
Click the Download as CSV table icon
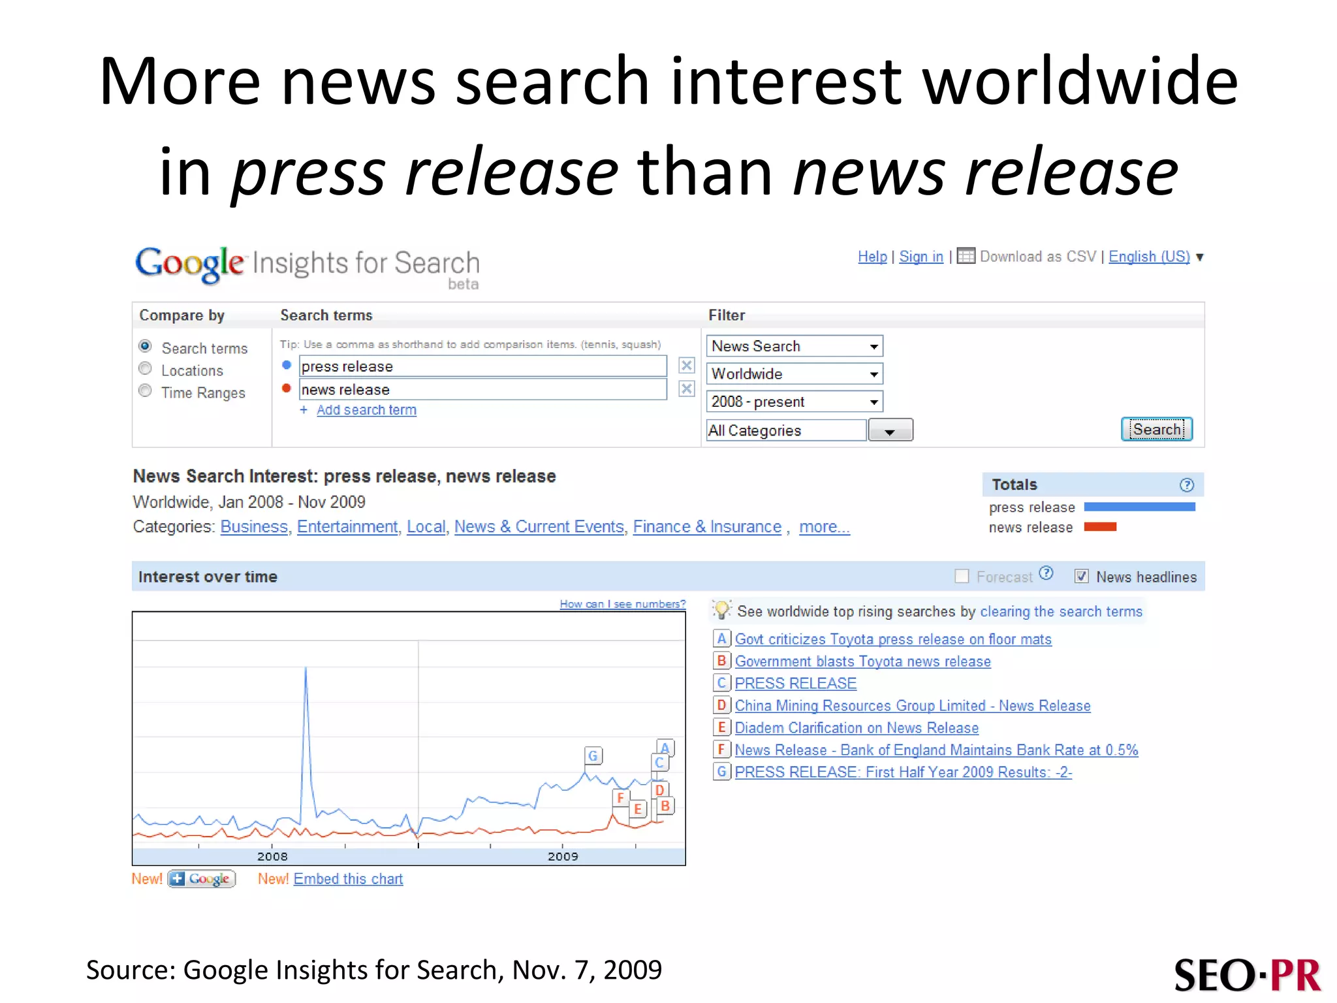click(x=966, y=256)
